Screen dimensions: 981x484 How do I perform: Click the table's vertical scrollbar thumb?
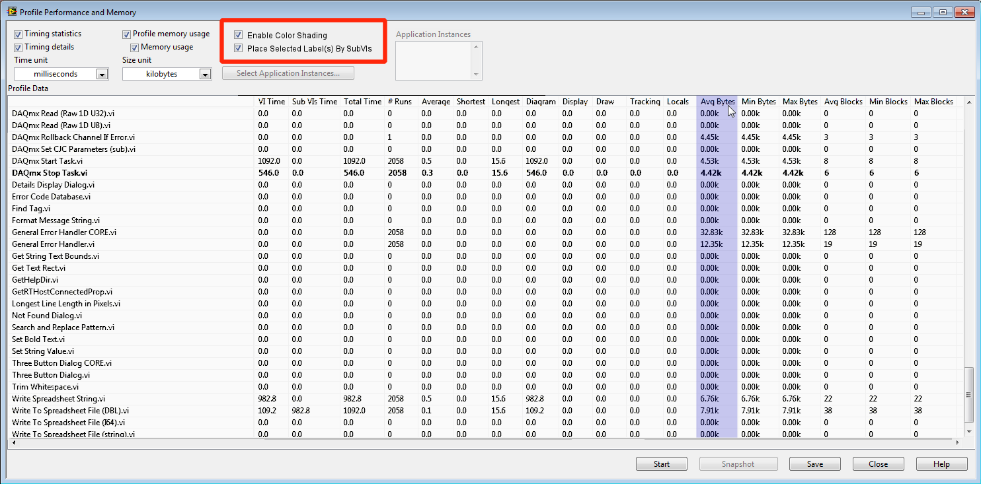point(968,395)
